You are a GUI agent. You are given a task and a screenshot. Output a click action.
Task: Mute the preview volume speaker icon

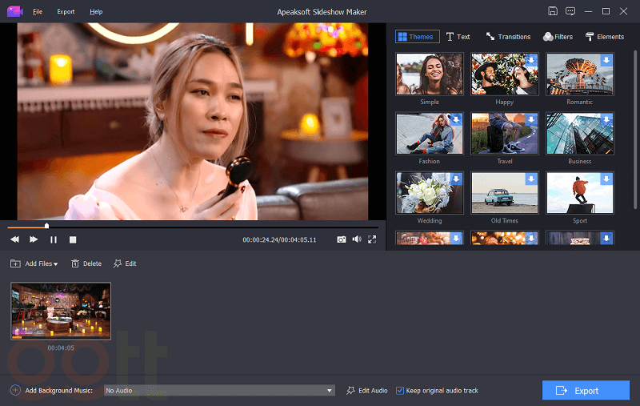[357, 239]
